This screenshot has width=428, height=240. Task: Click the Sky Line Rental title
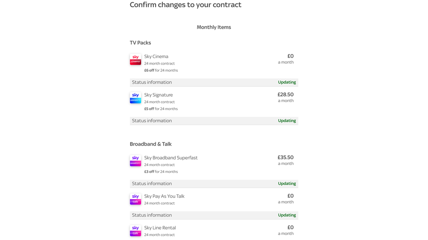coord(160,228)
